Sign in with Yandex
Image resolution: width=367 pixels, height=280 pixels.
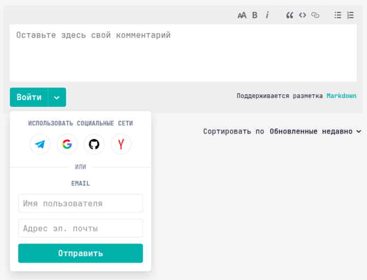(121, 144)
